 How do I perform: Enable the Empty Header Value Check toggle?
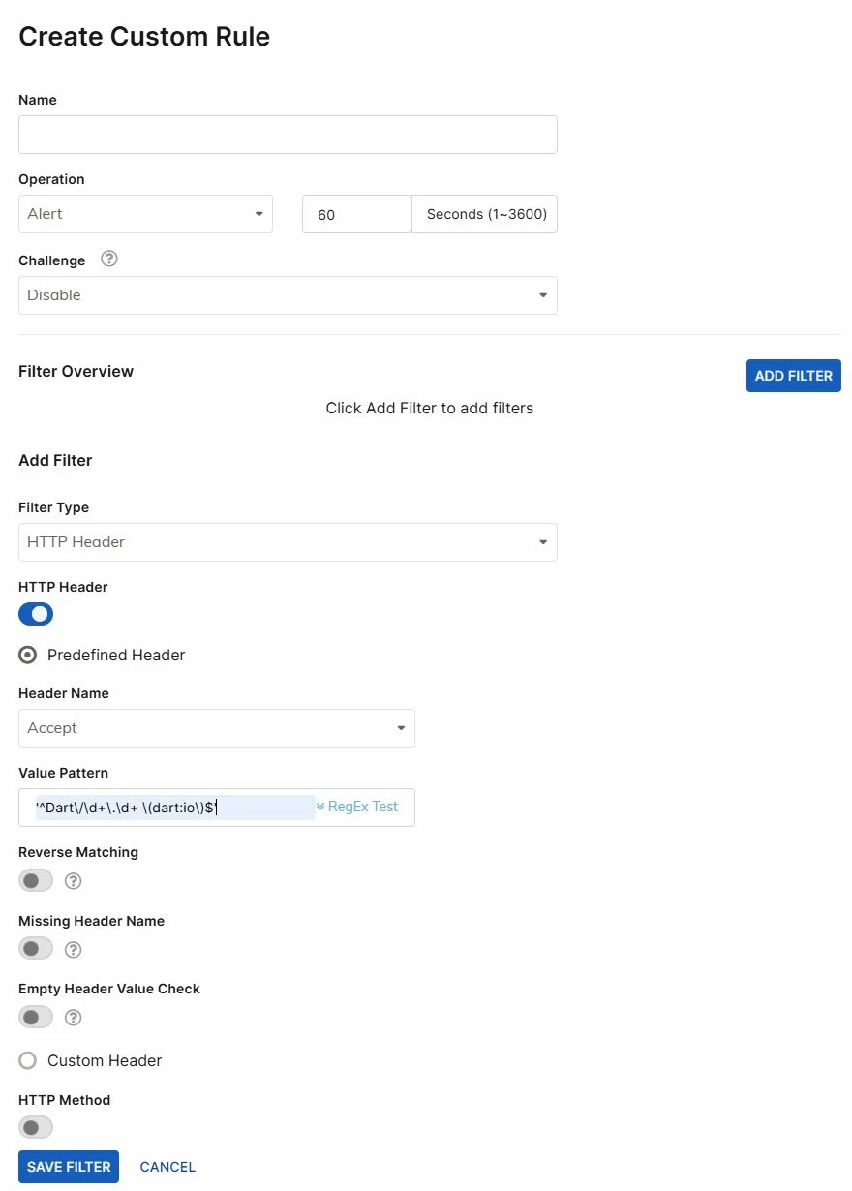pyautogui.click(x=36, y=1018)
